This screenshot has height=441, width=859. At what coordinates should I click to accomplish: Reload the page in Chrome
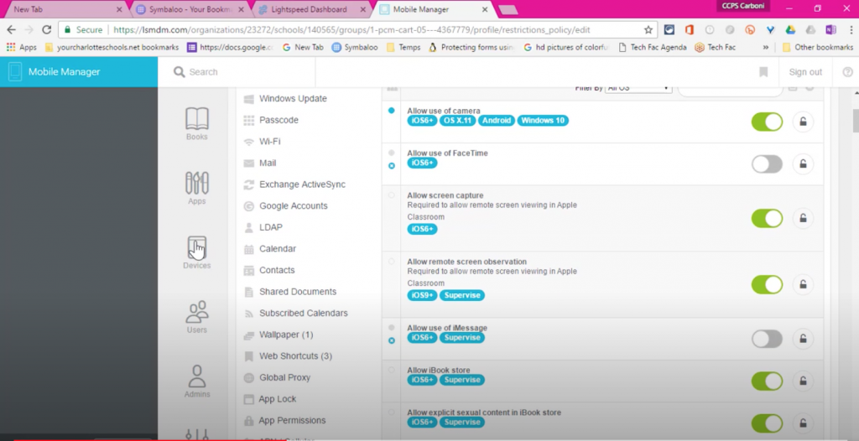(x=47, y=29)
